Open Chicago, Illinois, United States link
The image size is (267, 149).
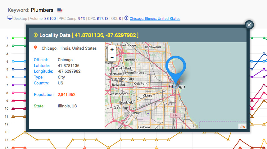coord(155,19)
